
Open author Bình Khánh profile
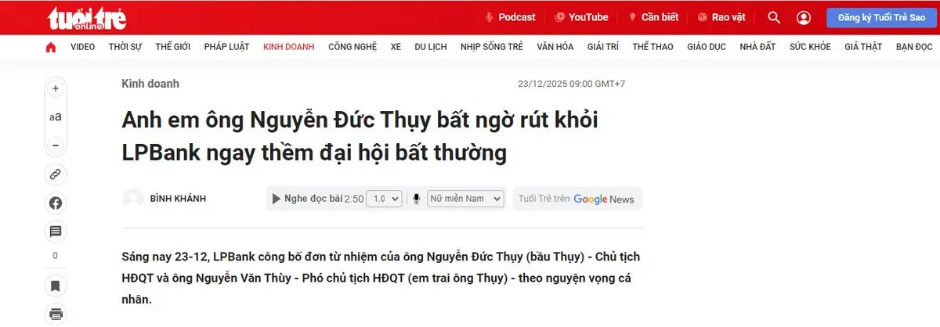pos(178,199)
